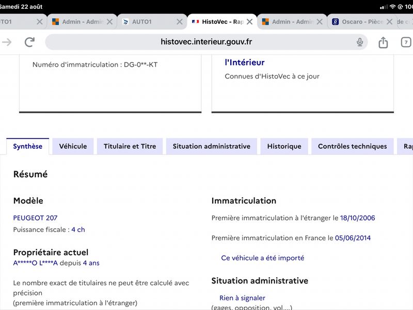Image resolution: width=413 pixels, height=310 pixels.
Task: Open the Synthèse tab
Action: coord(28,146)
